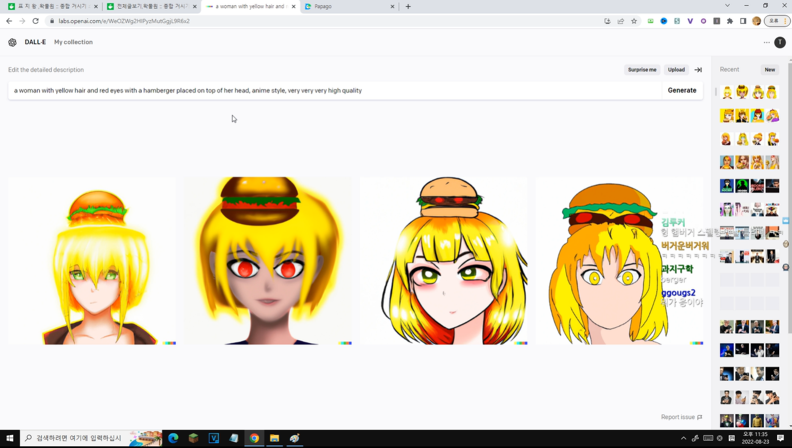Click the teal S extension icon
Screen dimensions: 792x448
pos(677,21)
